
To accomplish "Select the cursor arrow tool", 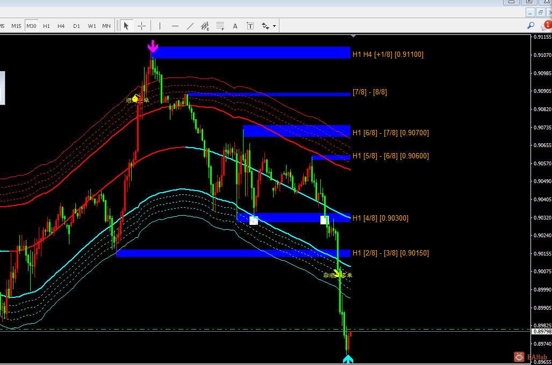I will pyautogui.click(x=126, y=26).
